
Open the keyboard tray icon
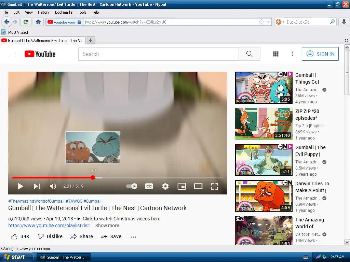click(306, 257)
